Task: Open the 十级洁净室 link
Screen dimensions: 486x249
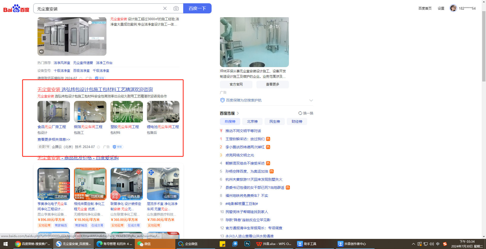Action: 62,71
